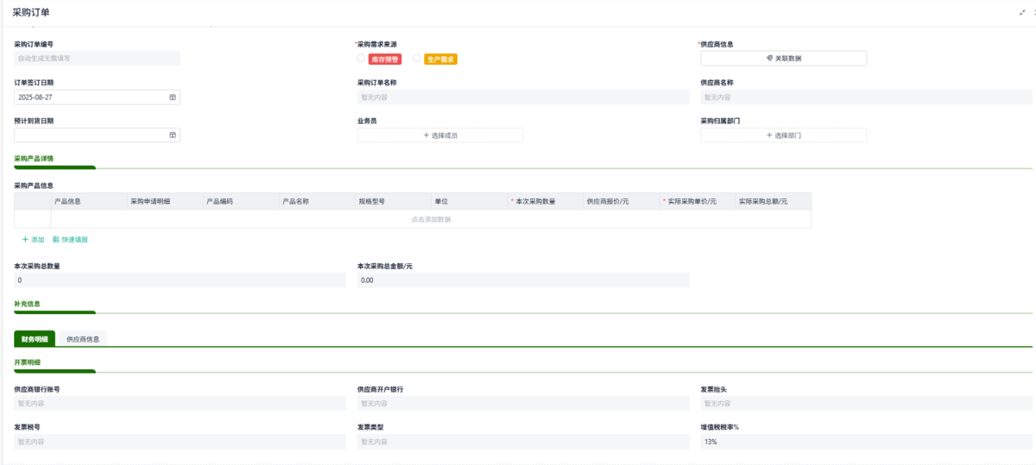1036x465 pixels.
Task: Open calendar picker for 预计到货日期
Action: click(173, 135)
